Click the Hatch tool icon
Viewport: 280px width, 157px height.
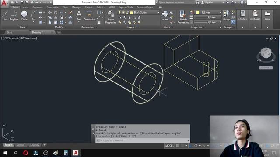(x=40, y=22)
